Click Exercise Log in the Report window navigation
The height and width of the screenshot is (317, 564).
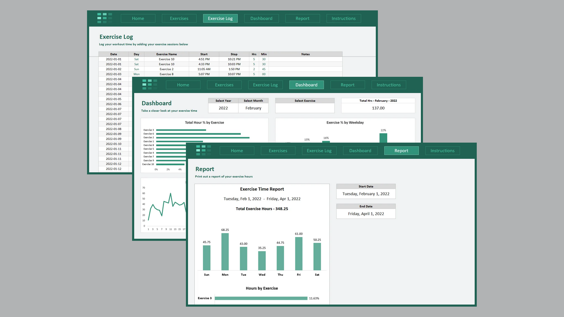click(319, 151)
